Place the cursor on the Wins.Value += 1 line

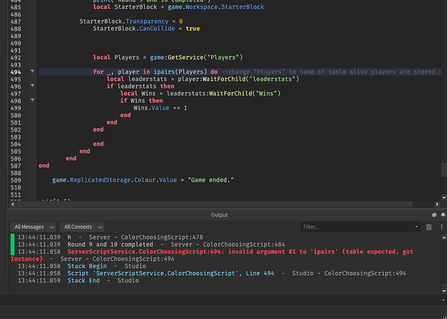coord(160,108)
